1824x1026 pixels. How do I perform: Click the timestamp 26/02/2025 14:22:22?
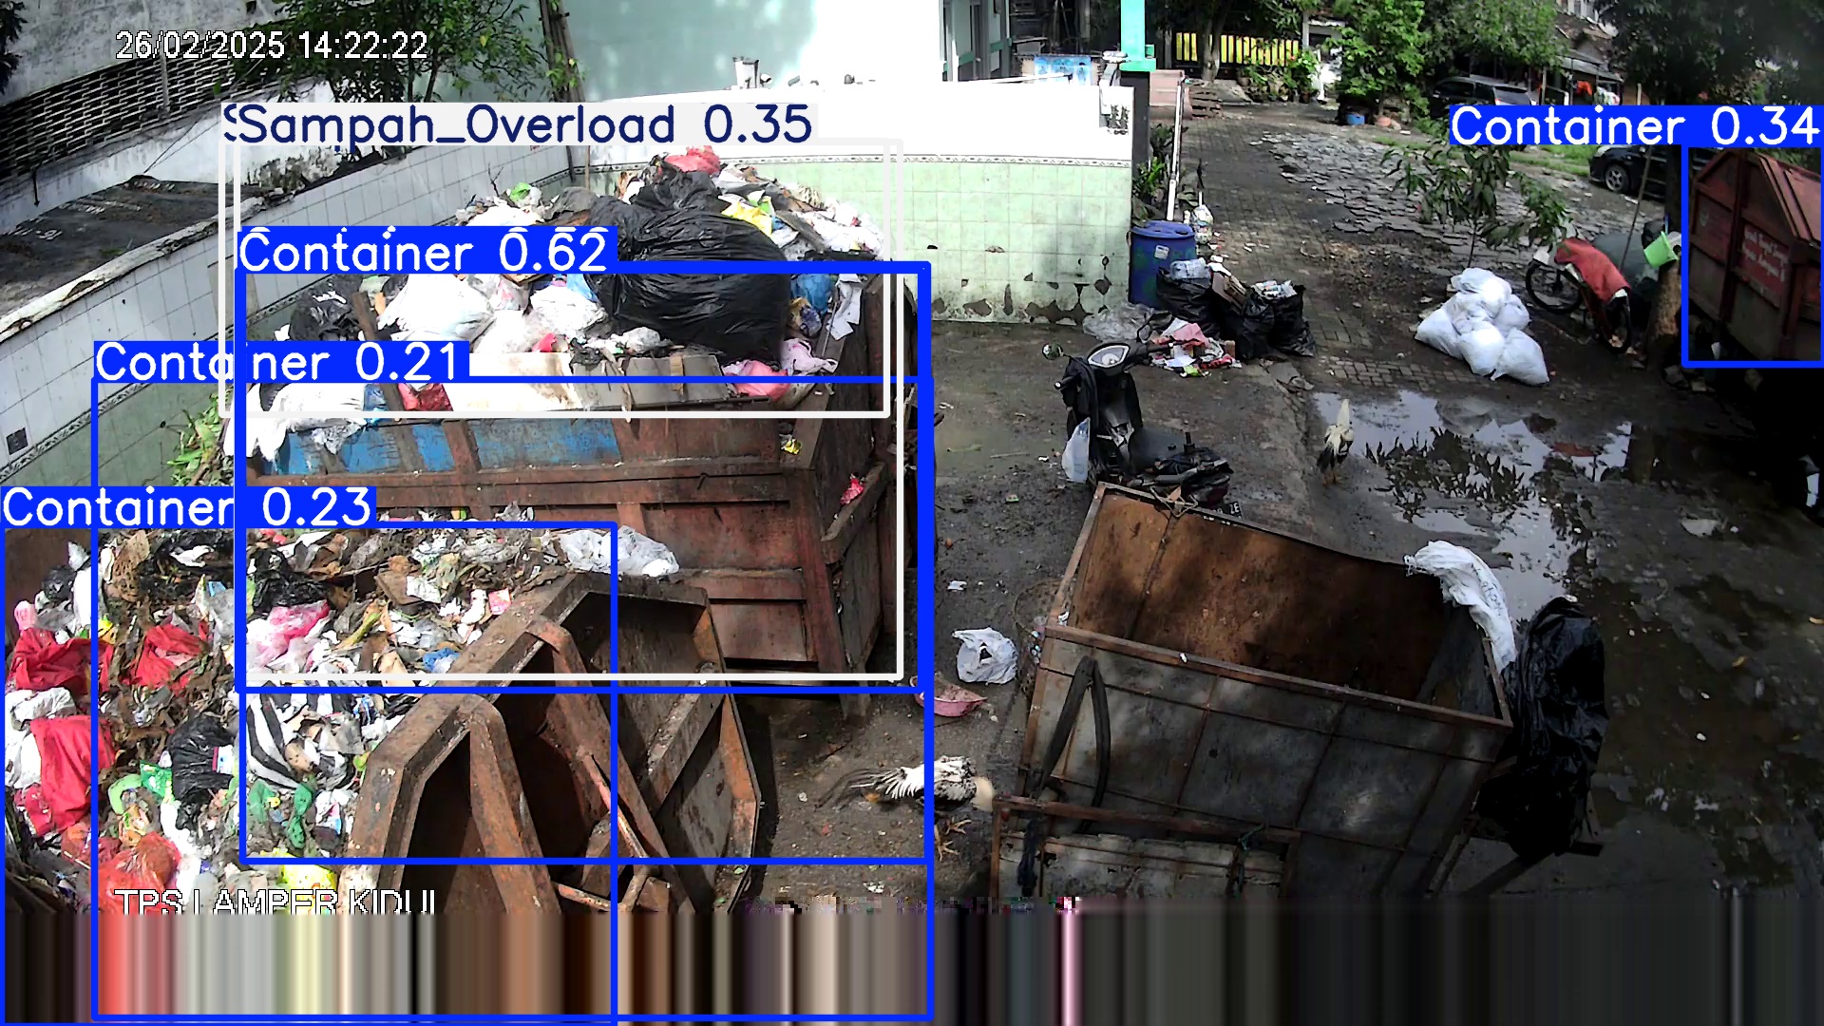point(272,45)
